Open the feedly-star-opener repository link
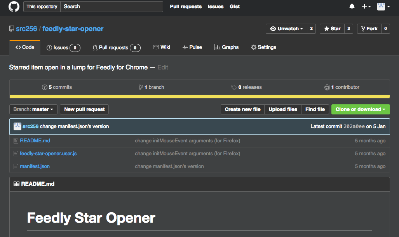This screenshot has height=237, width=399. click(73, 29)
